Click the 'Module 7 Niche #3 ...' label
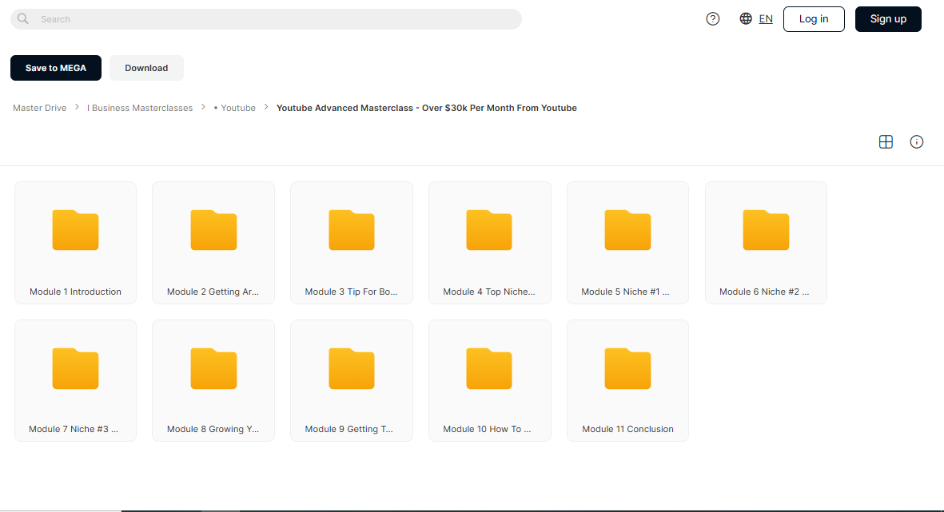944x512 pixels. pos(74,430)
